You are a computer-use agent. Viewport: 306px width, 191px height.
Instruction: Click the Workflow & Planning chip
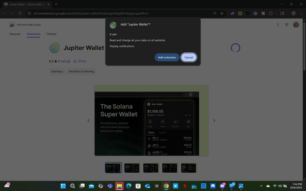[x=81, y=71]
